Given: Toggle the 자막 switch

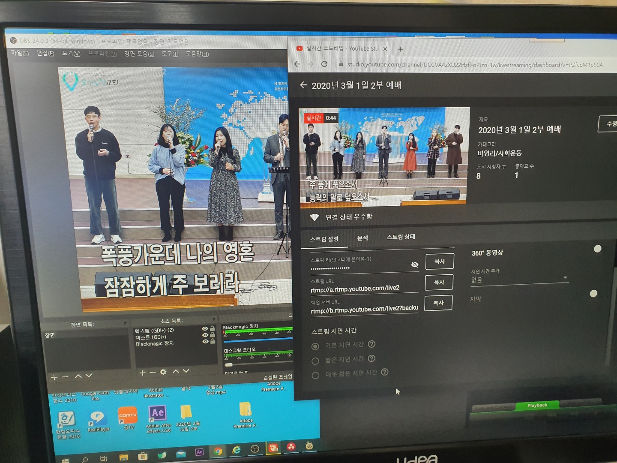Looking at the screenshot, I should pyautogui.click(x=593, y=294).
